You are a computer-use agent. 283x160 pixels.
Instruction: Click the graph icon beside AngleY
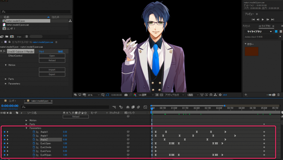click(37, 136)
